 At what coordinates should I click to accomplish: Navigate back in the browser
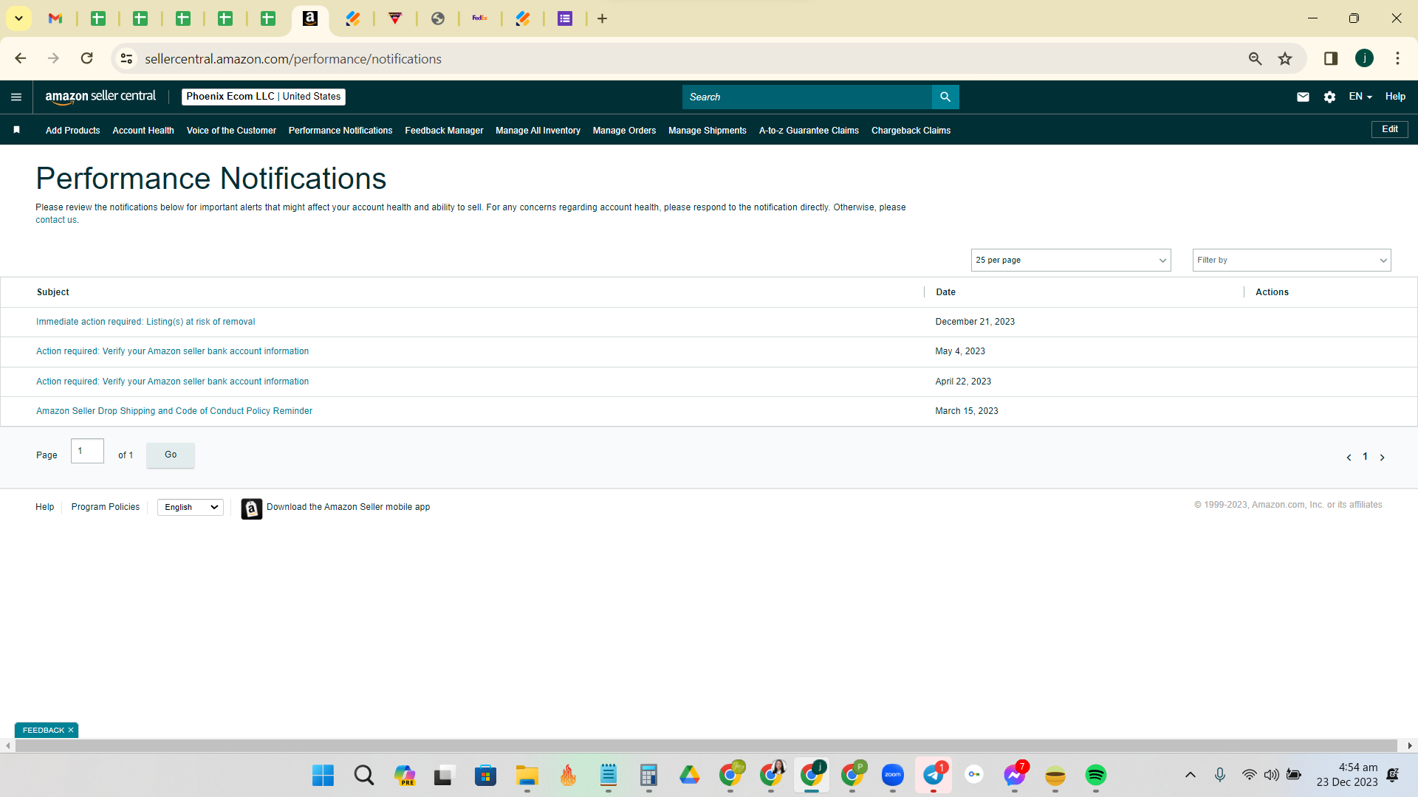21,58
